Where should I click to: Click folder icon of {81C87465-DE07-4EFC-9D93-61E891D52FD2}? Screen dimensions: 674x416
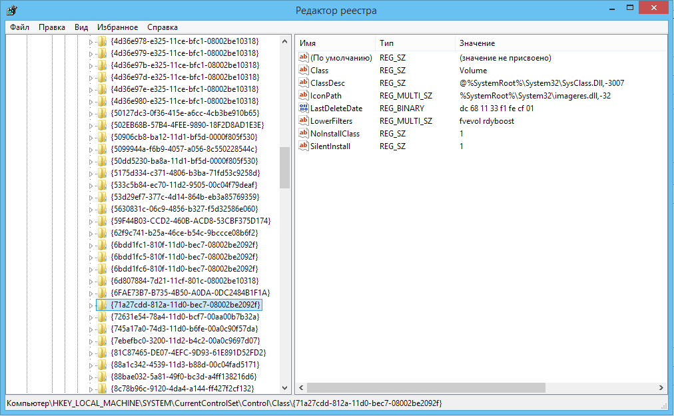[x=102, y=352]
